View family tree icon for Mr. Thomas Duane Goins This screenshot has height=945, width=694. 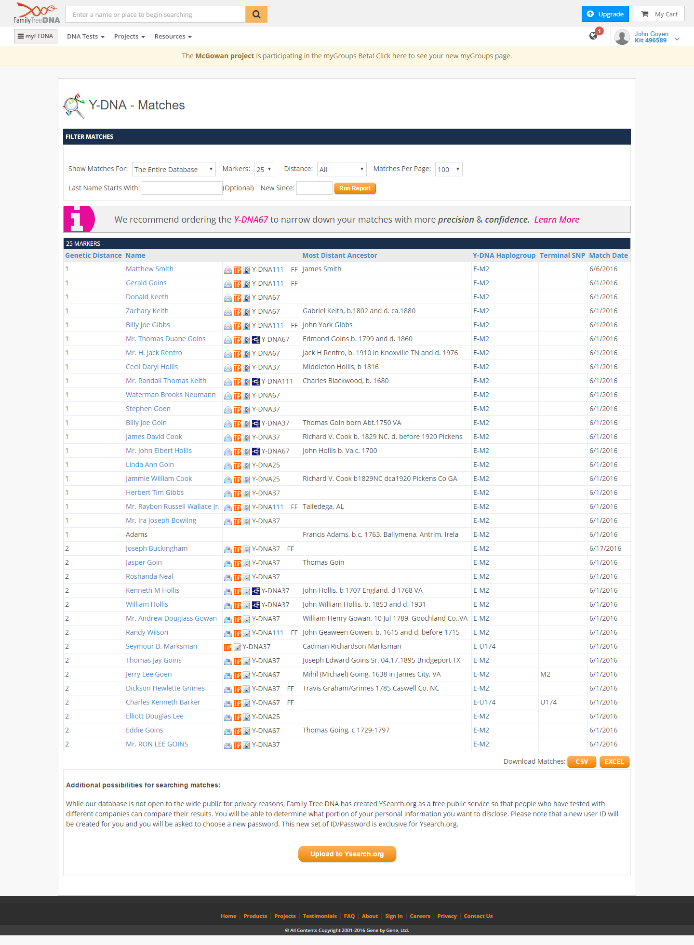[256, 340]
